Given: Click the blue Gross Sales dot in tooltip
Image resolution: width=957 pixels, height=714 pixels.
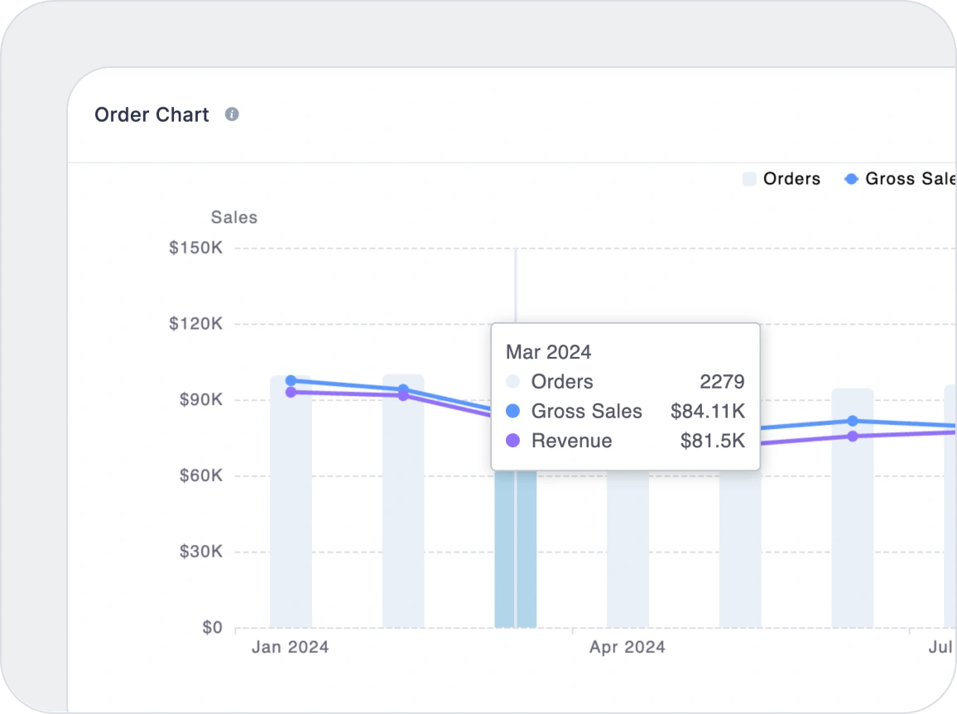Looking at the screenshot, I should [x=512, y=411].
